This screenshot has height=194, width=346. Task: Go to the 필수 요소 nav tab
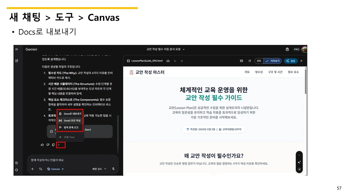pos(293,72)
